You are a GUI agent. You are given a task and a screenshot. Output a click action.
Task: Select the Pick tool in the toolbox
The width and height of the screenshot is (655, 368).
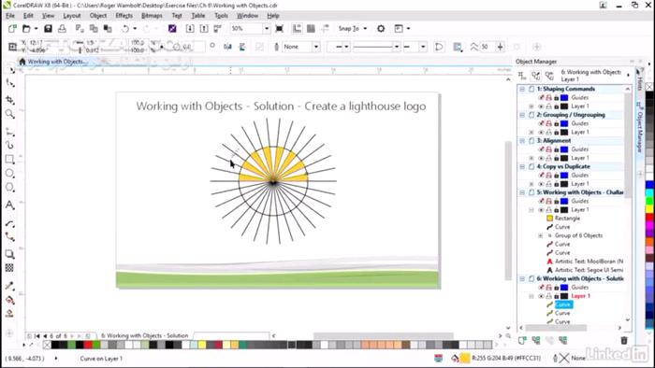tap(10, 70)
